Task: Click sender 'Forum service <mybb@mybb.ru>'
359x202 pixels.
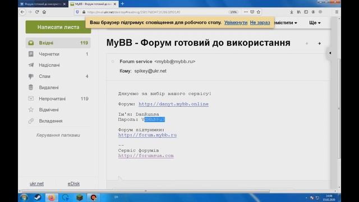Action: pyautogui.click(x=158, y=61)
